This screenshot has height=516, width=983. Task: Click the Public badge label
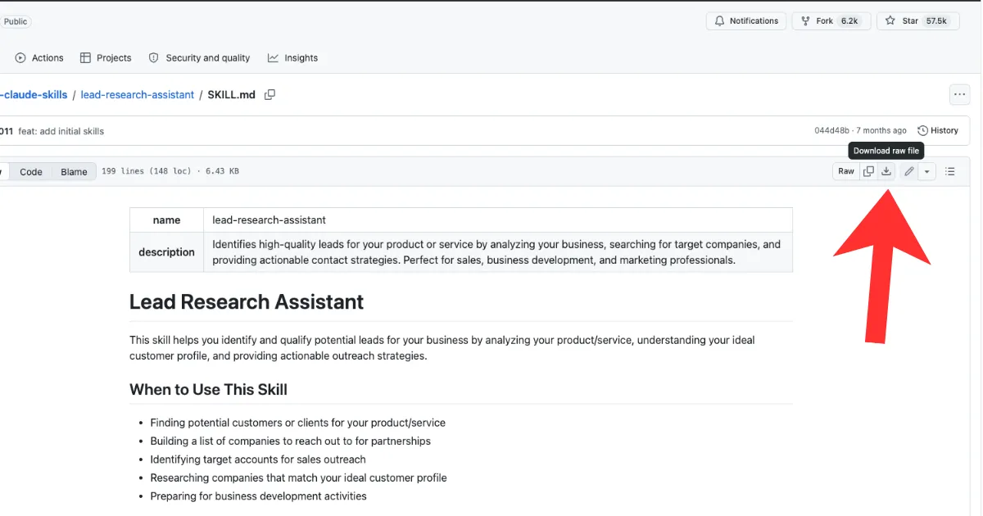point(15,22)
